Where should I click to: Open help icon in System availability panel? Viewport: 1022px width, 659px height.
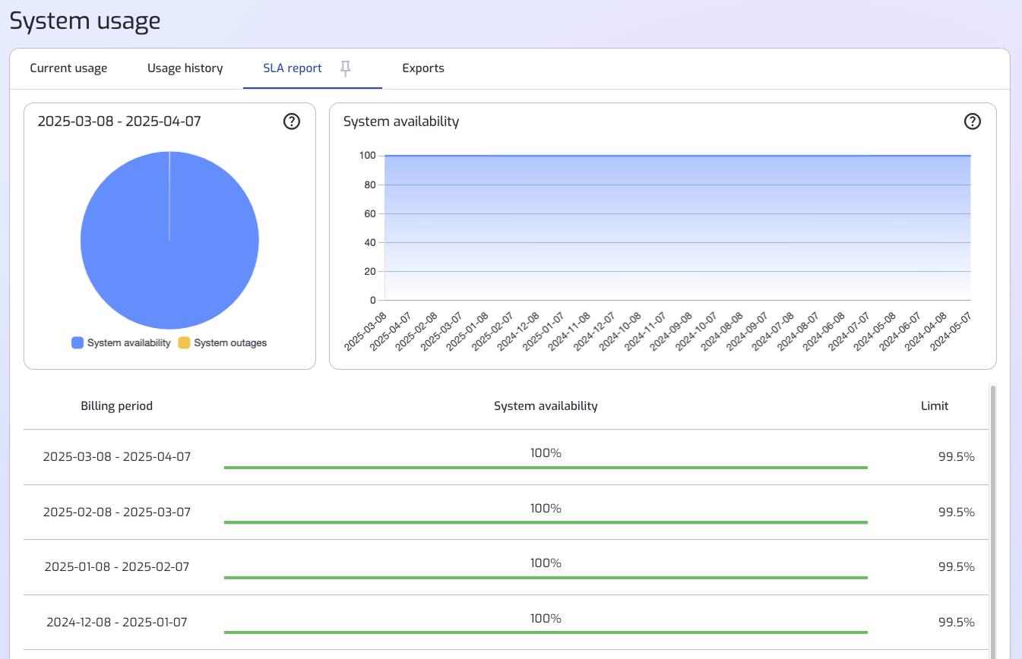click(972, 121)
